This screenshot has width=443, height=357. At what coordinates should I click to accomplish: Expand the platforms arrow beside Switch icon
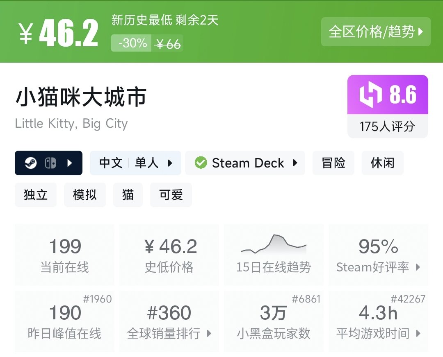click(x=70, y=163)
